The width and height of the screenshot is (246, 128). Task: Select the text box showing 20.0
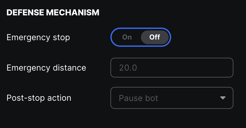[x=172, y=67]
